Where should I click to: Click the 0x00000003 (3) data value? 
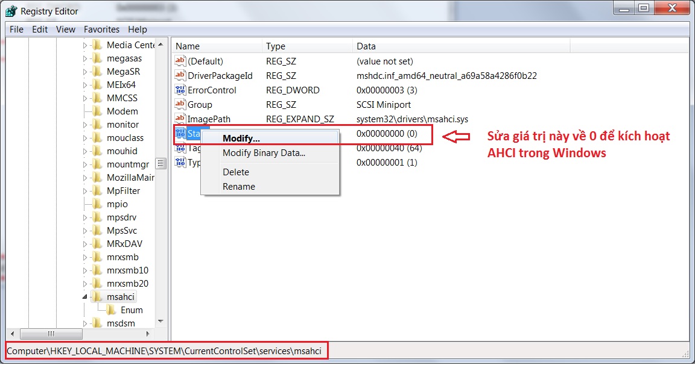click(x=387, y=90)
